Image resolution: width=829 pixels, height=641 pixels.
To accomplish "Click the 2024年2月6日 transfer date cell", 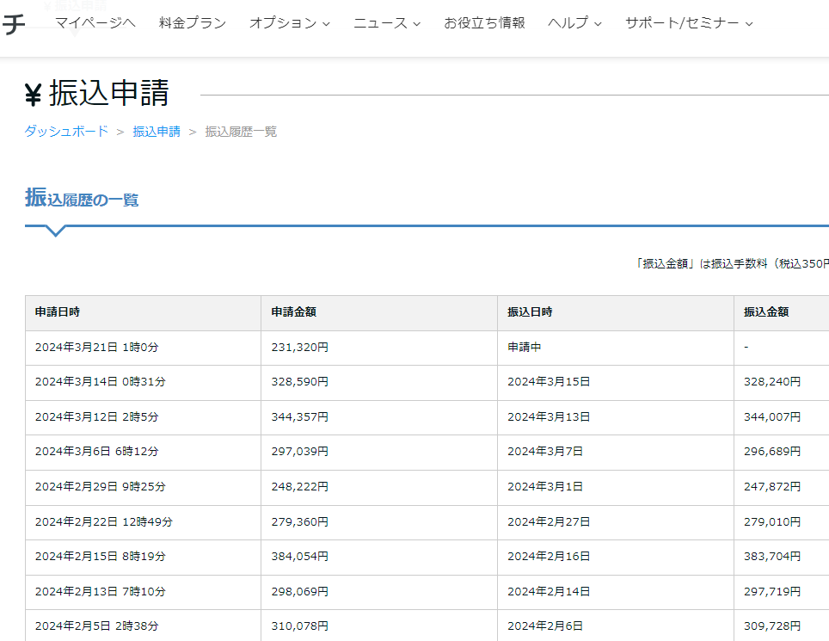I will (616, 626).
